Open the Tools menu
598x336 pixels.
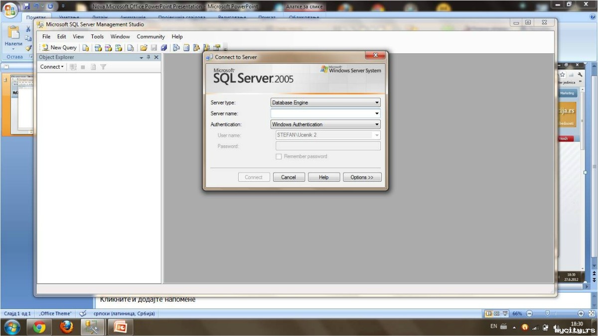point(97,36)
